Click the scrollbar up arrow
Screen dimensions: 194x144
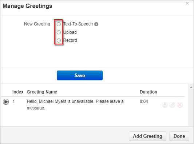(x=191, y=87)
